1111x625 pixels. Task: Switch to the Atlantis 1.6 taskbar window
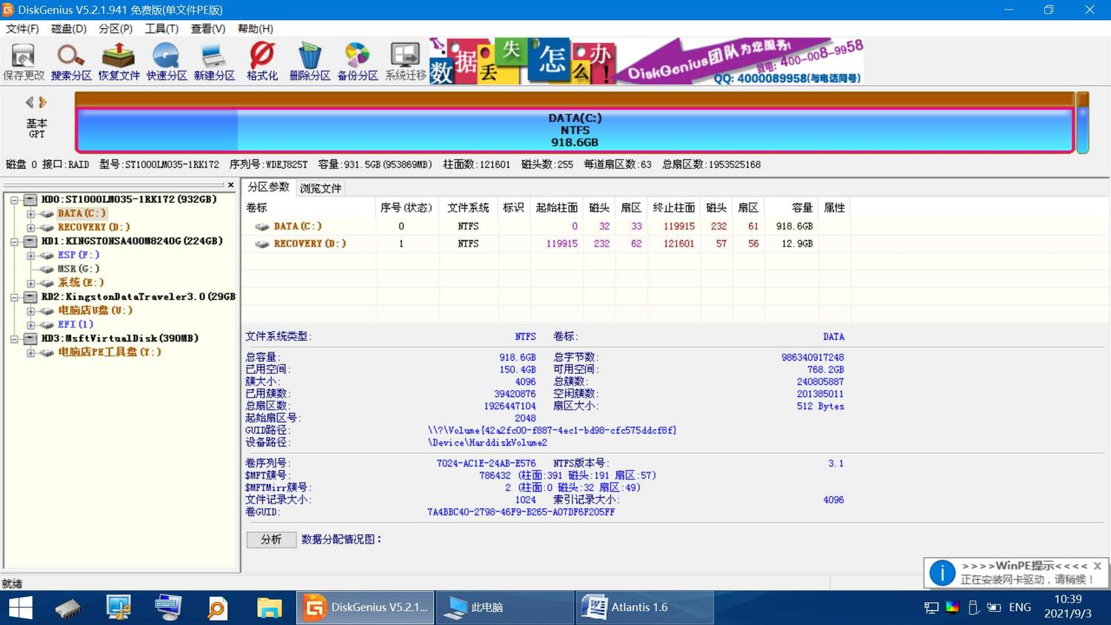[x=644, y=607]
